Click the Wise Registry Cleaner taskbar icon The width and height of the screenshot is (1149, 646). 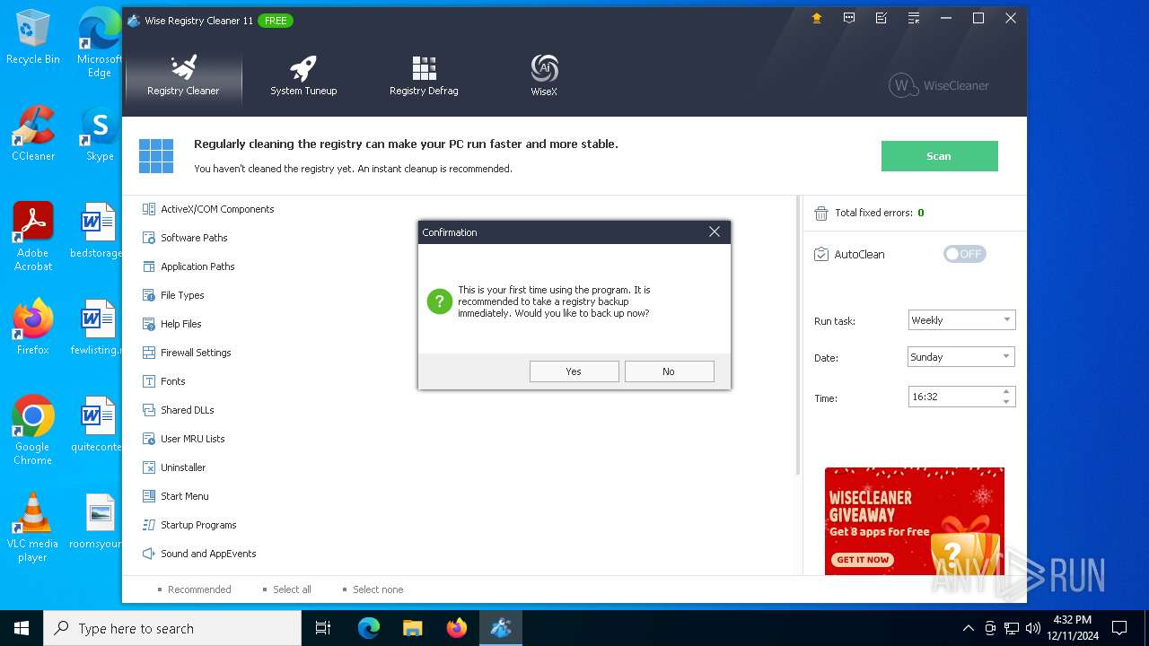(500, 628)
